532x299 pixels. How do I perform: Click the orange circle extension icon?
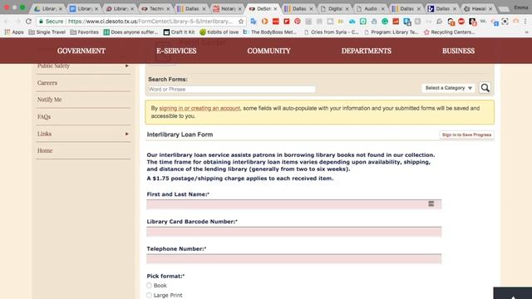pos(264,22)
